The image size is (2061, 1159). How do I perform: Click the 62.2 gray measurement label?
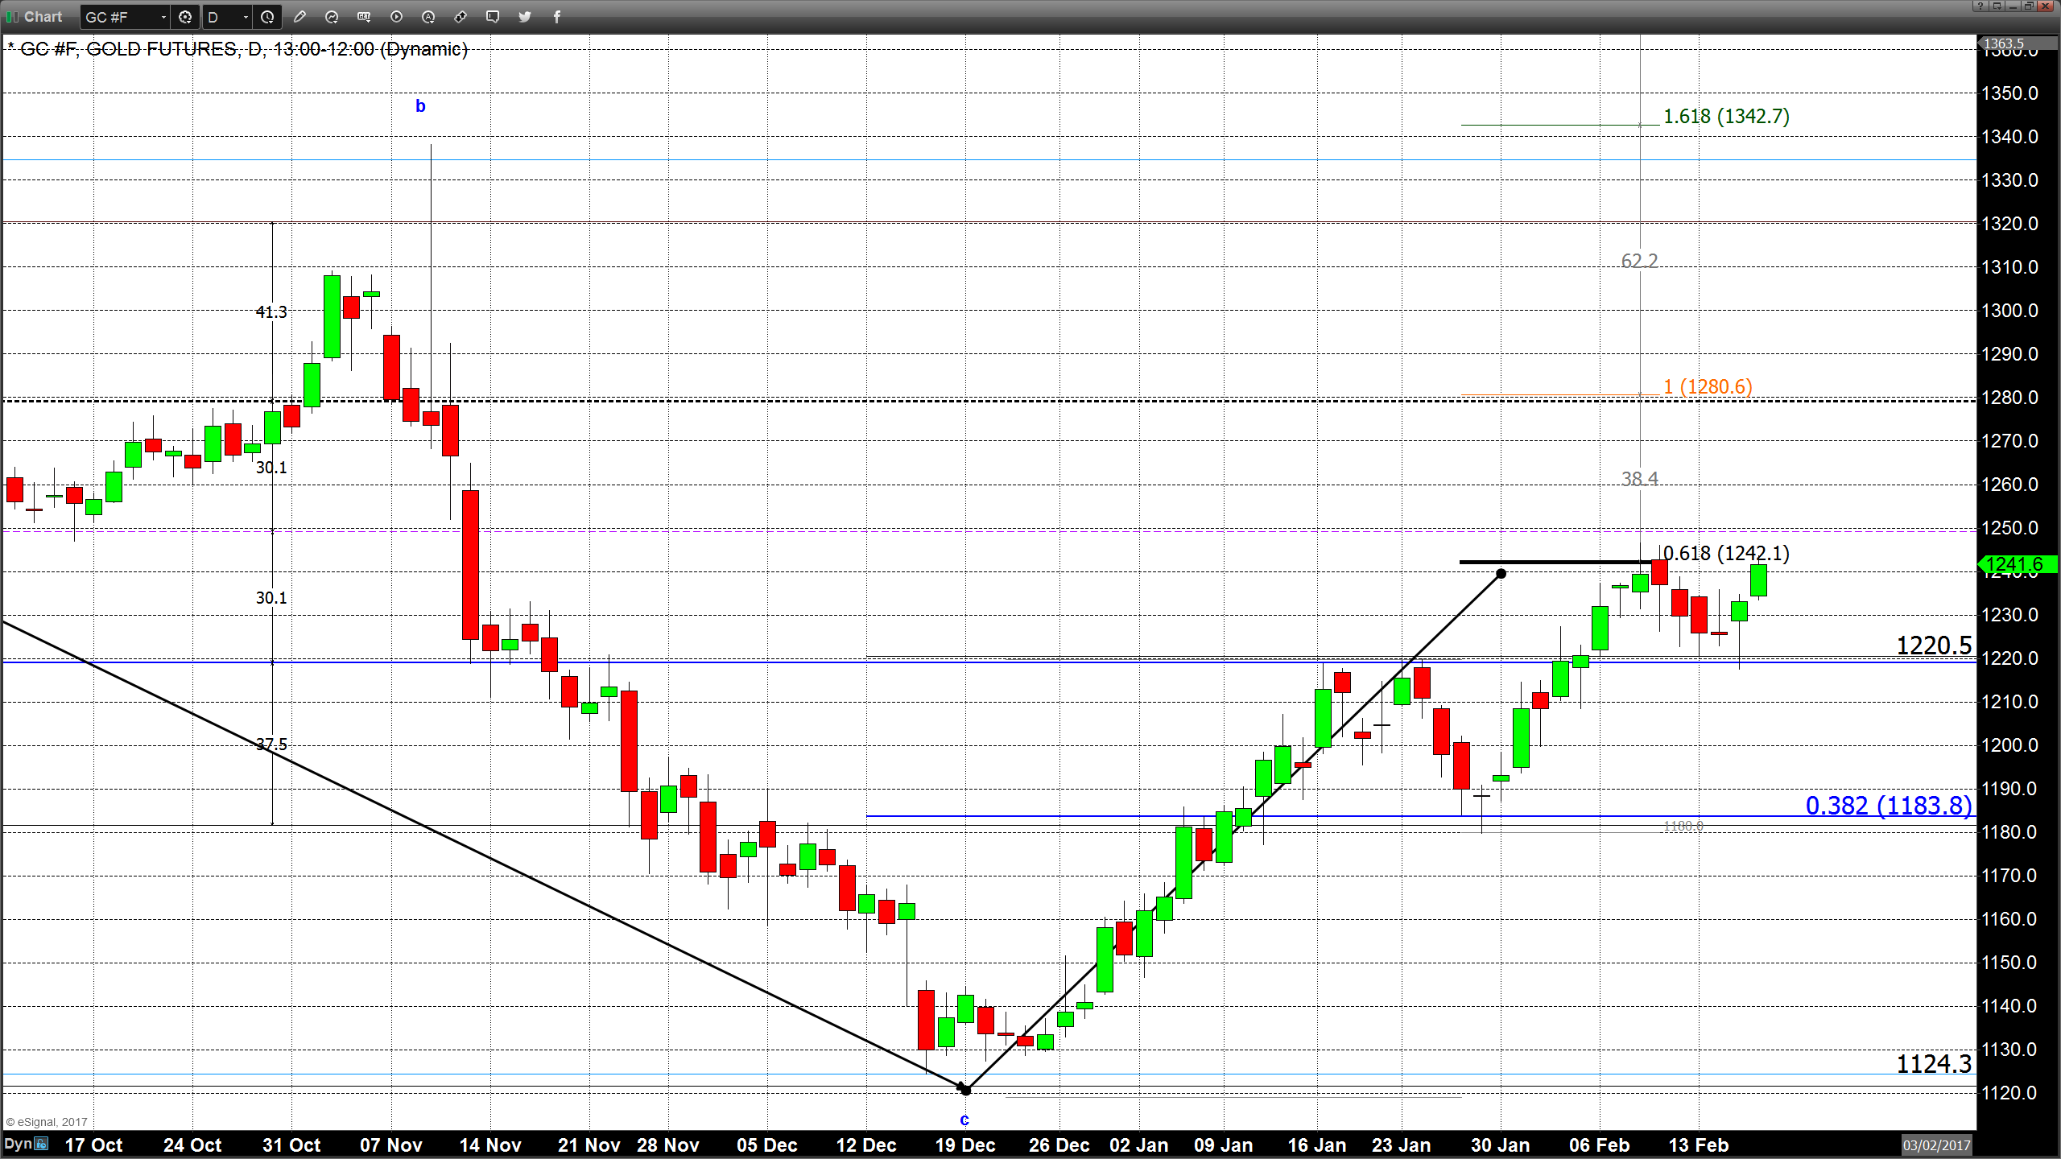1640,261
